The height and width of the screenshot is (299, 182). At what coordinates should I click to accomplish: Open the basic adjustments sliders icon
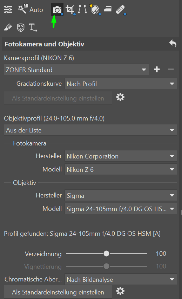8,9
